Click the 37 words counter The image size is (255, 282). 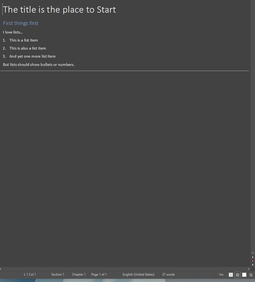[168, 275]
